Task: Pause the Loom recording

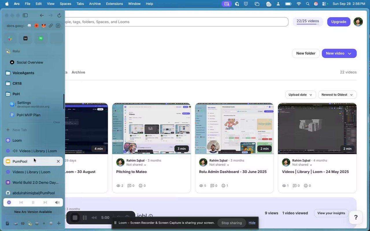Action: pos(85,217)
